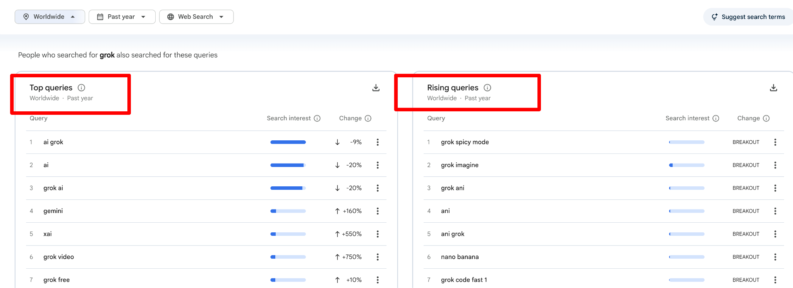Click search interest bar for gemini
The width and height of the screenshot is (793, 288).
click(x=288, y=211)
